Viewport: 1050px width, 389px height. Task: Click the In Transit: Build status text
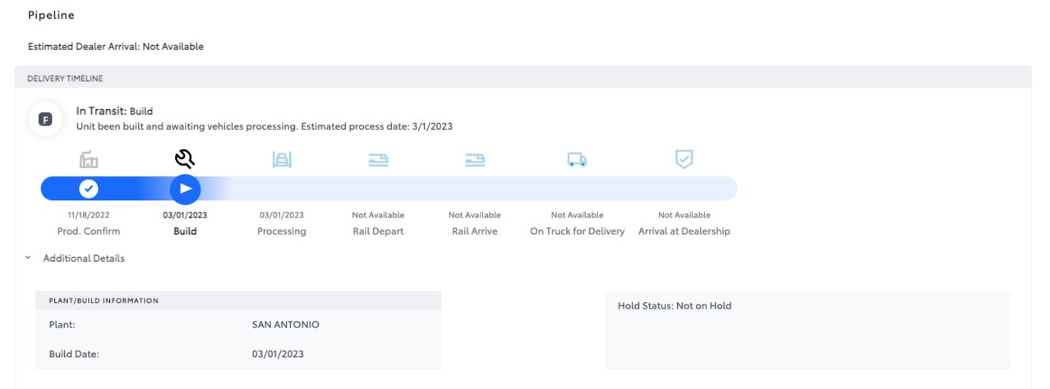[x=114, y=111]
